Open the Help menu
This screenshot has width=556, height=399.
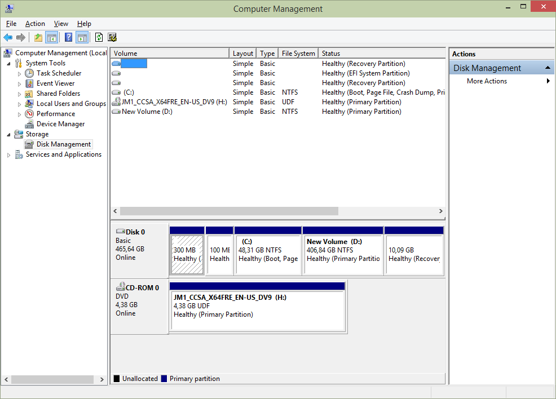click(84, 24)
